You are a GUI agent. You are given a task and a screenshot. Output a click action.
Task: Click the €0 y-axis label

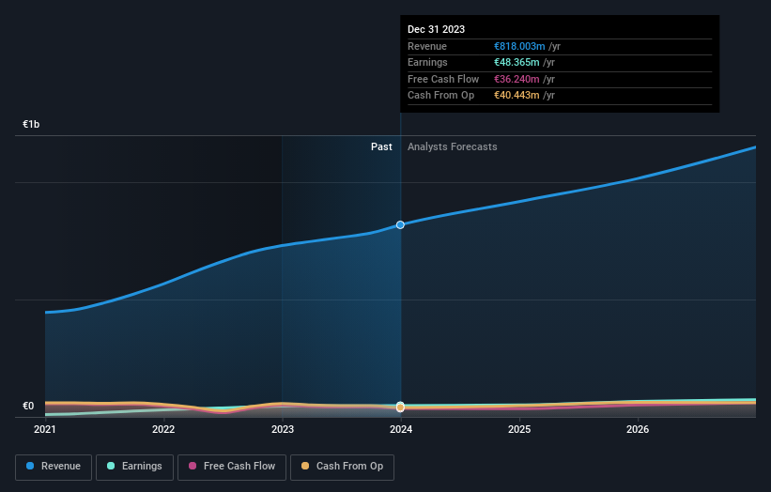28,406
